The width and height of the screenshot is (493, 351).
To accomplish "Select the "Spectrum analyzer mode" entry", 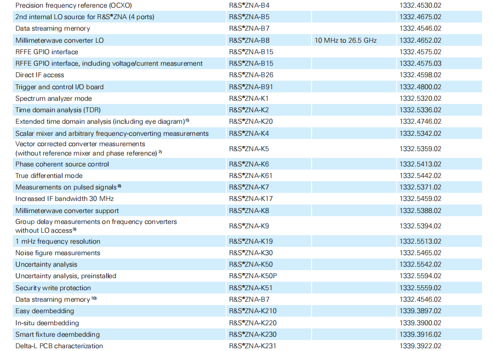I will [54, 99].
